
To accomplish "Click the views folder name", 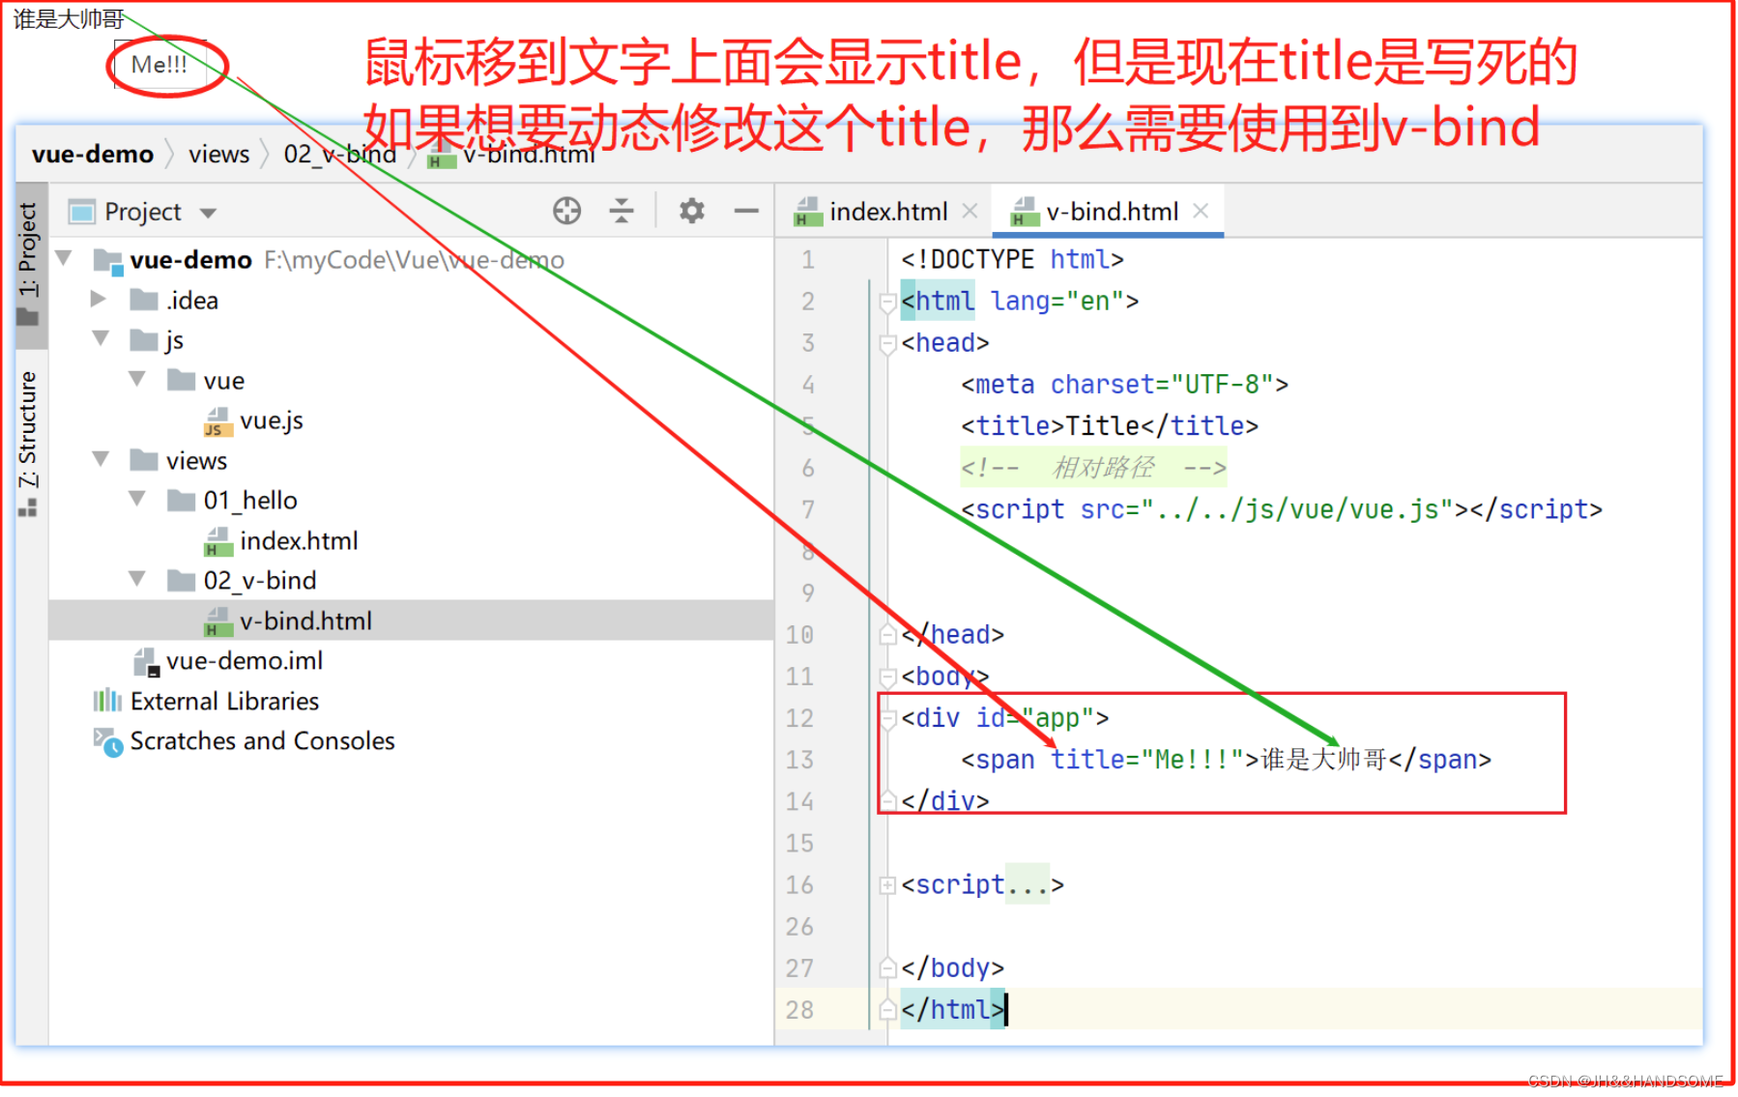I will (196, 461).
